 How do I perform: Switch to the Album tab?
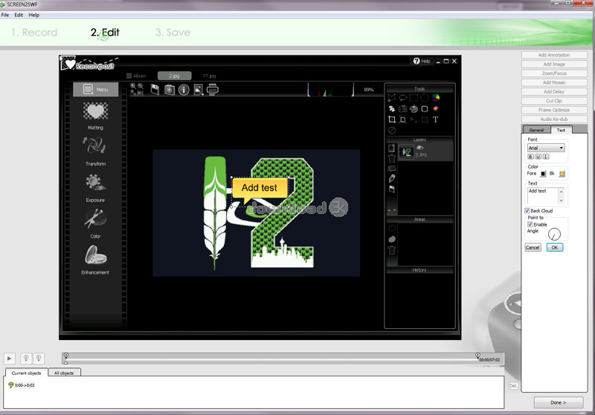(x=136, y=76)
